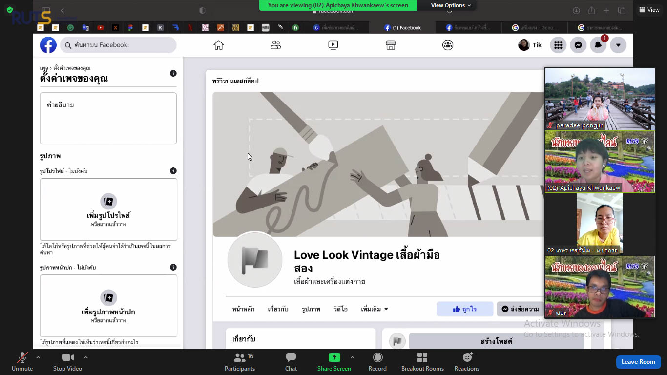Click the browser downloads icon

(x=576, y=11)
